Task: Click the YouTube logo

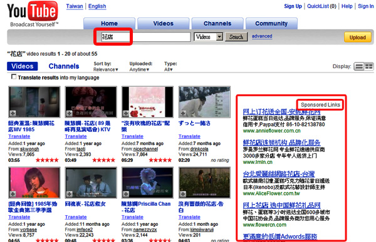Action: [33, 14]
